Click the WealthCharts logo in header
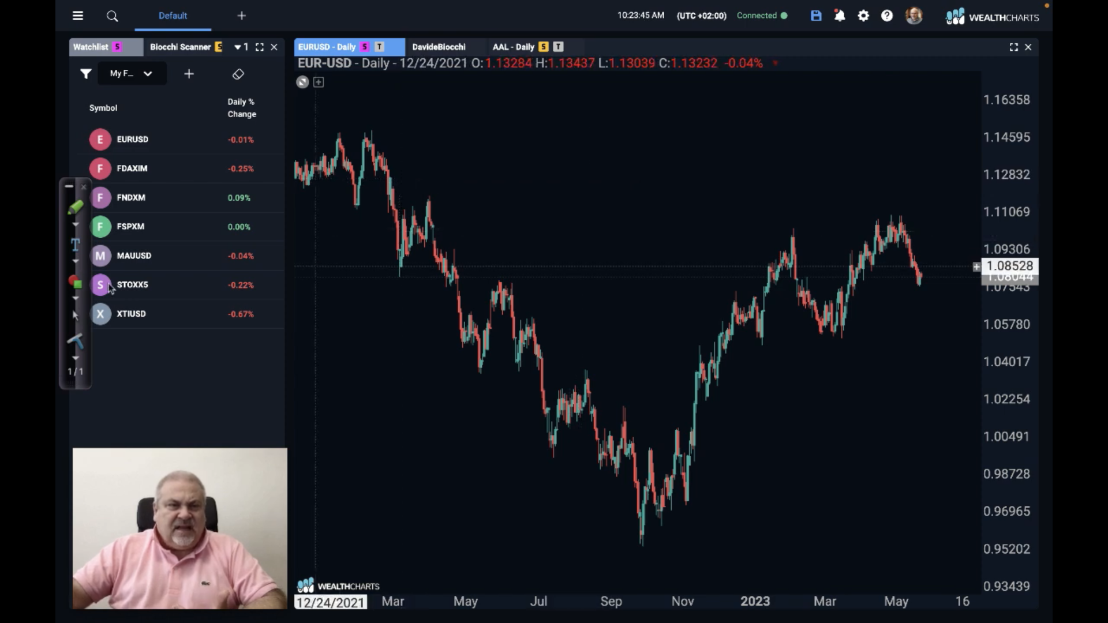 [x=992, y=17]
